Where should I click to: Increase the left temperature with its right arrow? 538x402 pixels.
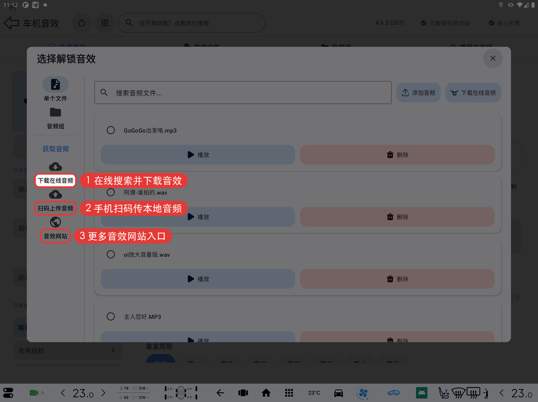coord(103,393)
